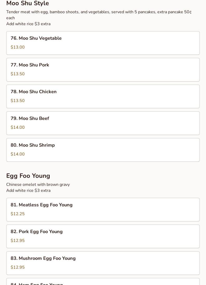Image resolution: width=206 pixels, height=285 pixels.
Task: Click the partially visible 84. Ham Egg Foo Young card
Action: (x=103, y=282)
